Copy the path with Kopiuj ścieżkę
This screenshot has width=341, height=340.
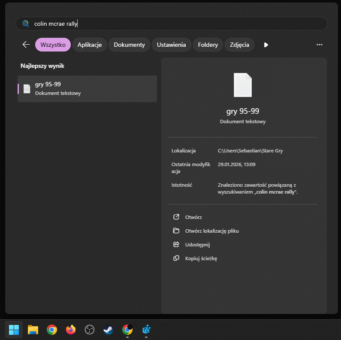pyautogui.click(x=201, y=258)
